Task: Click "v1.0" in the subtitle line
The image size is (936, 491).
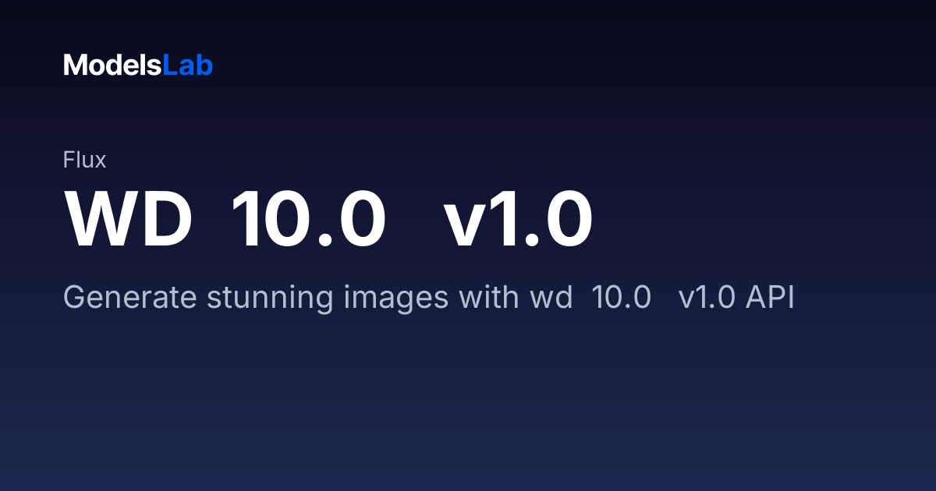Action: coord(707,298)
